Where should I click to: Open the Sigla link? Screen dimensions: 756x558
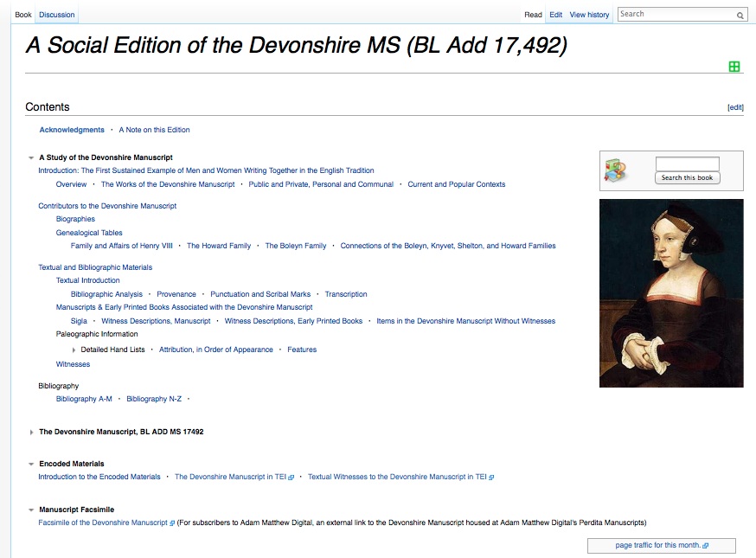click(79, 321)
